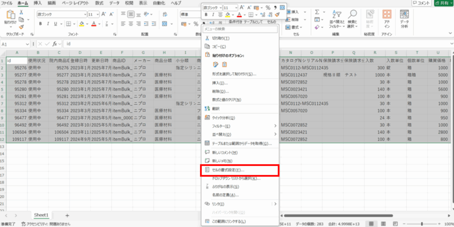Switch to the データ ribbon tab
Viewport: 454px width, 227px height.
[115, 3]
